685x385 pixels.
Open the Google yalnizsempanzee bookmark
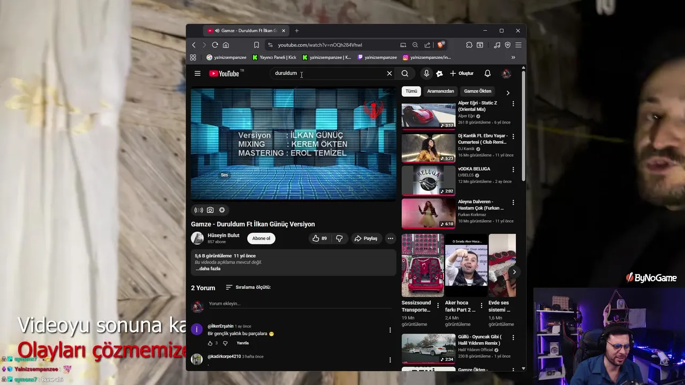point(226,57)
